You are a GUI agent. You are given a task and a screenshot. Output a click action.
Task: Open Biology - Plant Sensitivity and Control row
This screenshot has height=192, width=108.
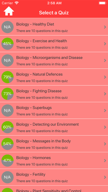click(x=54, y=189)
